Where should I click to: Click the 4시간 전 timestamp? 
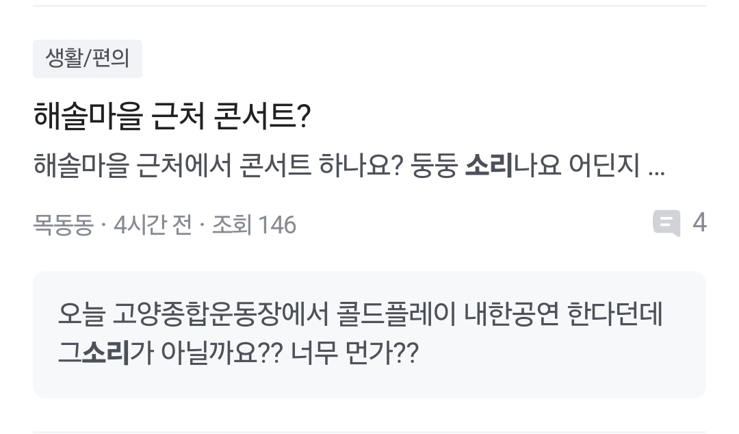153,225
